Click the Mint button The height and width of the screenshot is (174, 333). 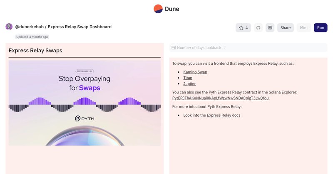304,28
